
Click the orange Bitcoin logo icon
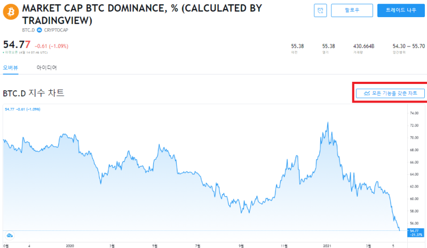(x=11, y=12)
